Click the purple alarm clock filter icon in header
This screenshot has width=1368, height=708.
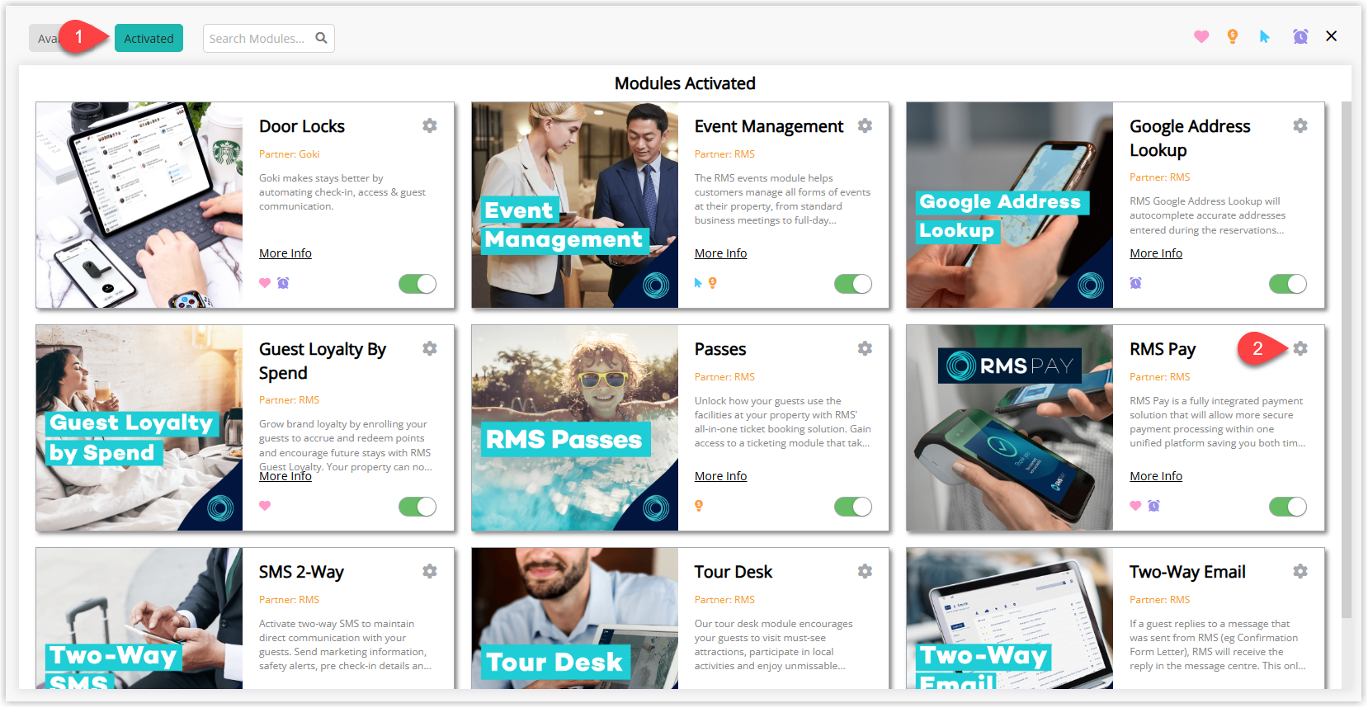coord(1300,36)
